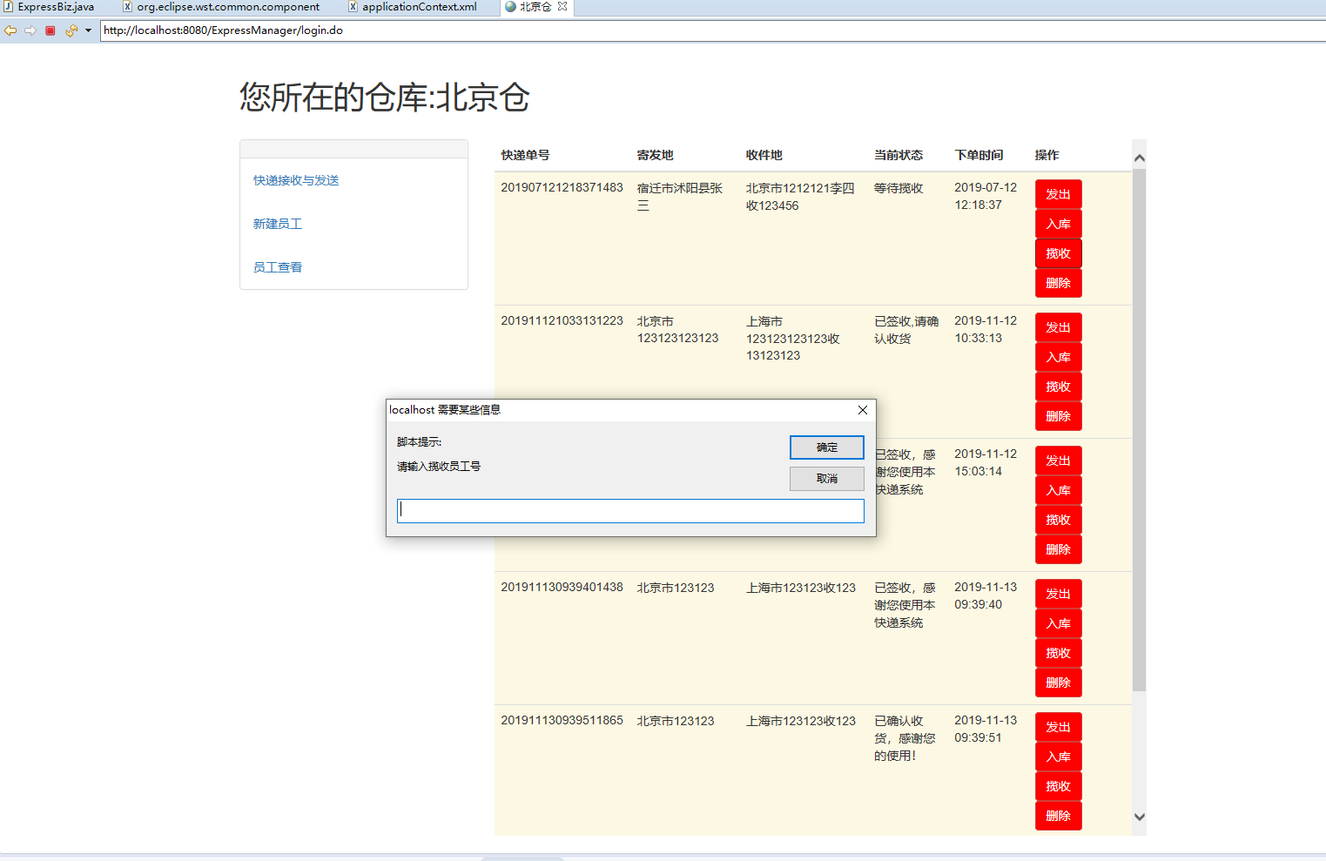
Task: Click the globe icon on the 北京仓 tab
Action: tap(510, 7)
